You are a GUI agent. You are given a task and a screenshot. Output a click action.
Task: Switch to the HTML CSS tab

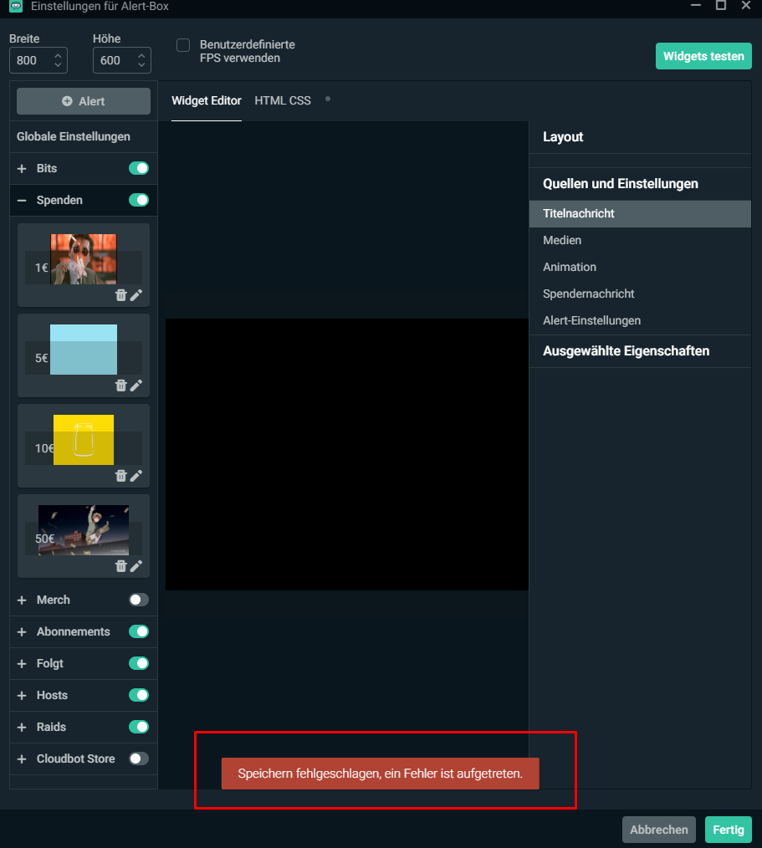click(283, 100)
